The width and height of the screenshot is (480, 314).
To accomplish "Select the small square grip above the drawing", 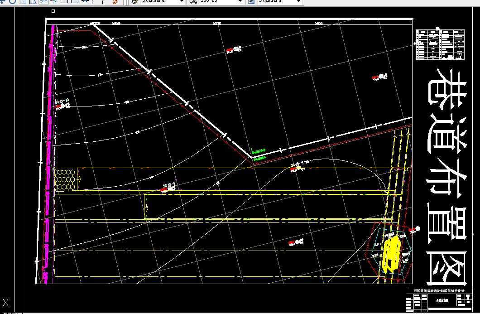I will coord(53,11).
